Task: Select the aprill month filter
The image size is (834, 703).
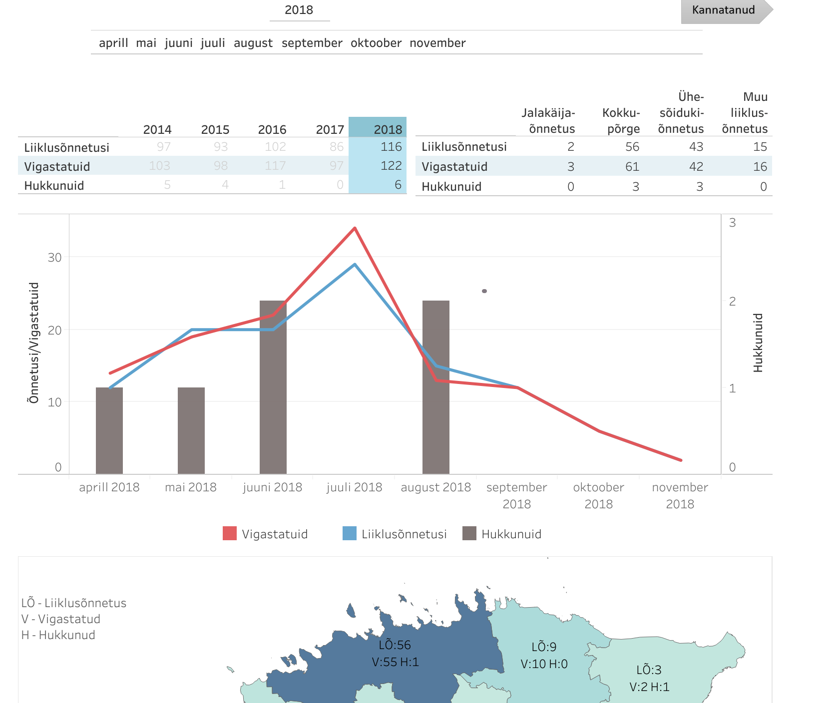Action: [113, 43]
